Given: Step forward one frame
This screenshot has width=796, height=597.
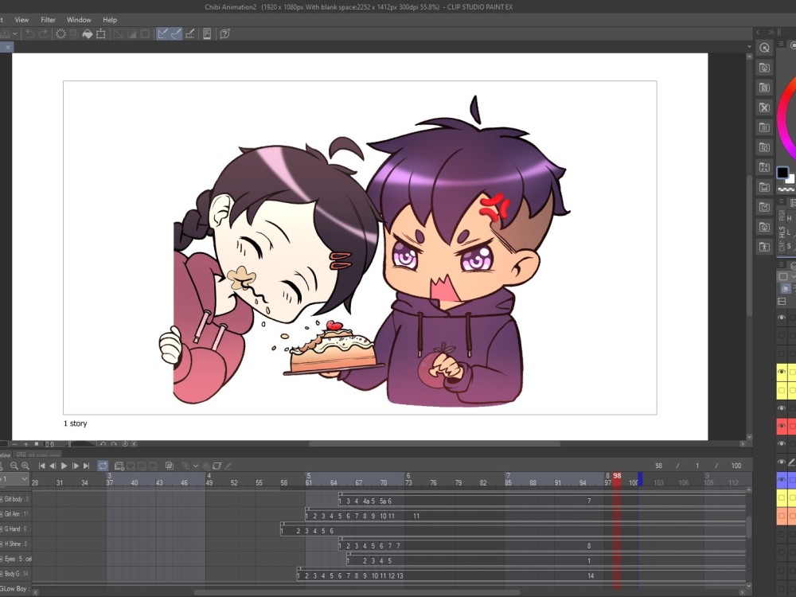Looking at the screenshot, I should tap(76, 466).
